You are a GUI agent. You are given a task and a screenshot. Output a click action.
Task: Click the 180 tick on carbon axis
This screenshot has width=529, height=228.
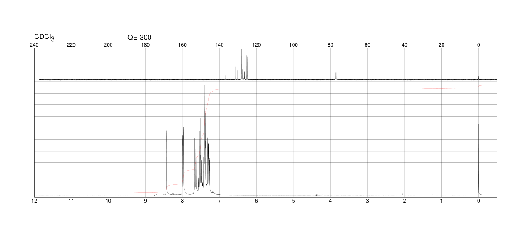click(x=145, y=45)
